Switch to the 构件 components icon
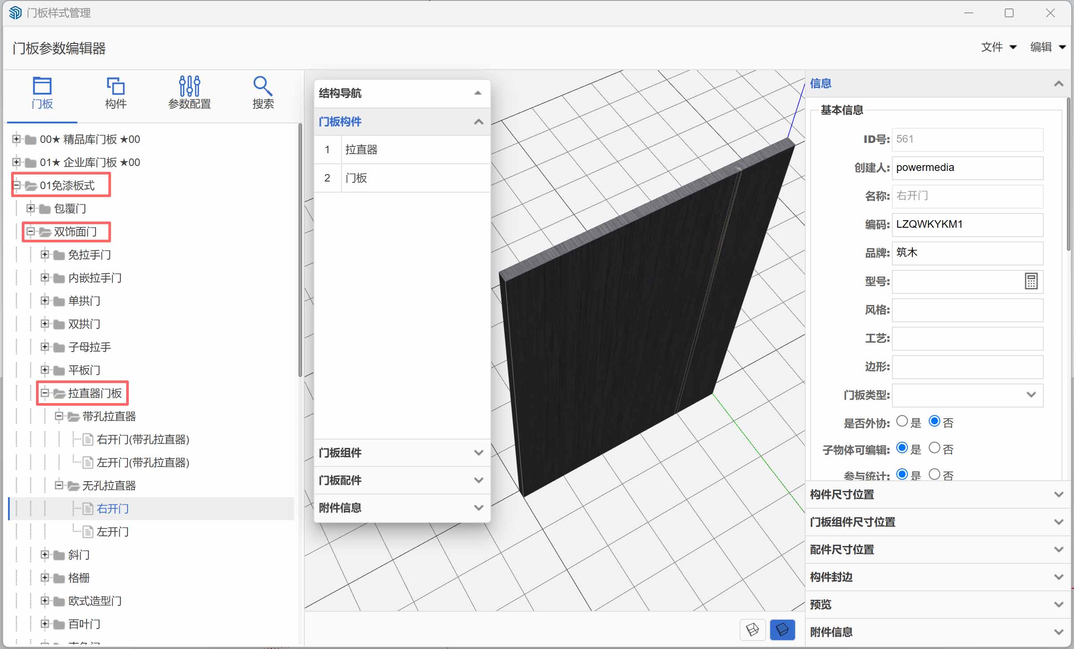Screen dimensions: 1074x649 tap(115, 87)
